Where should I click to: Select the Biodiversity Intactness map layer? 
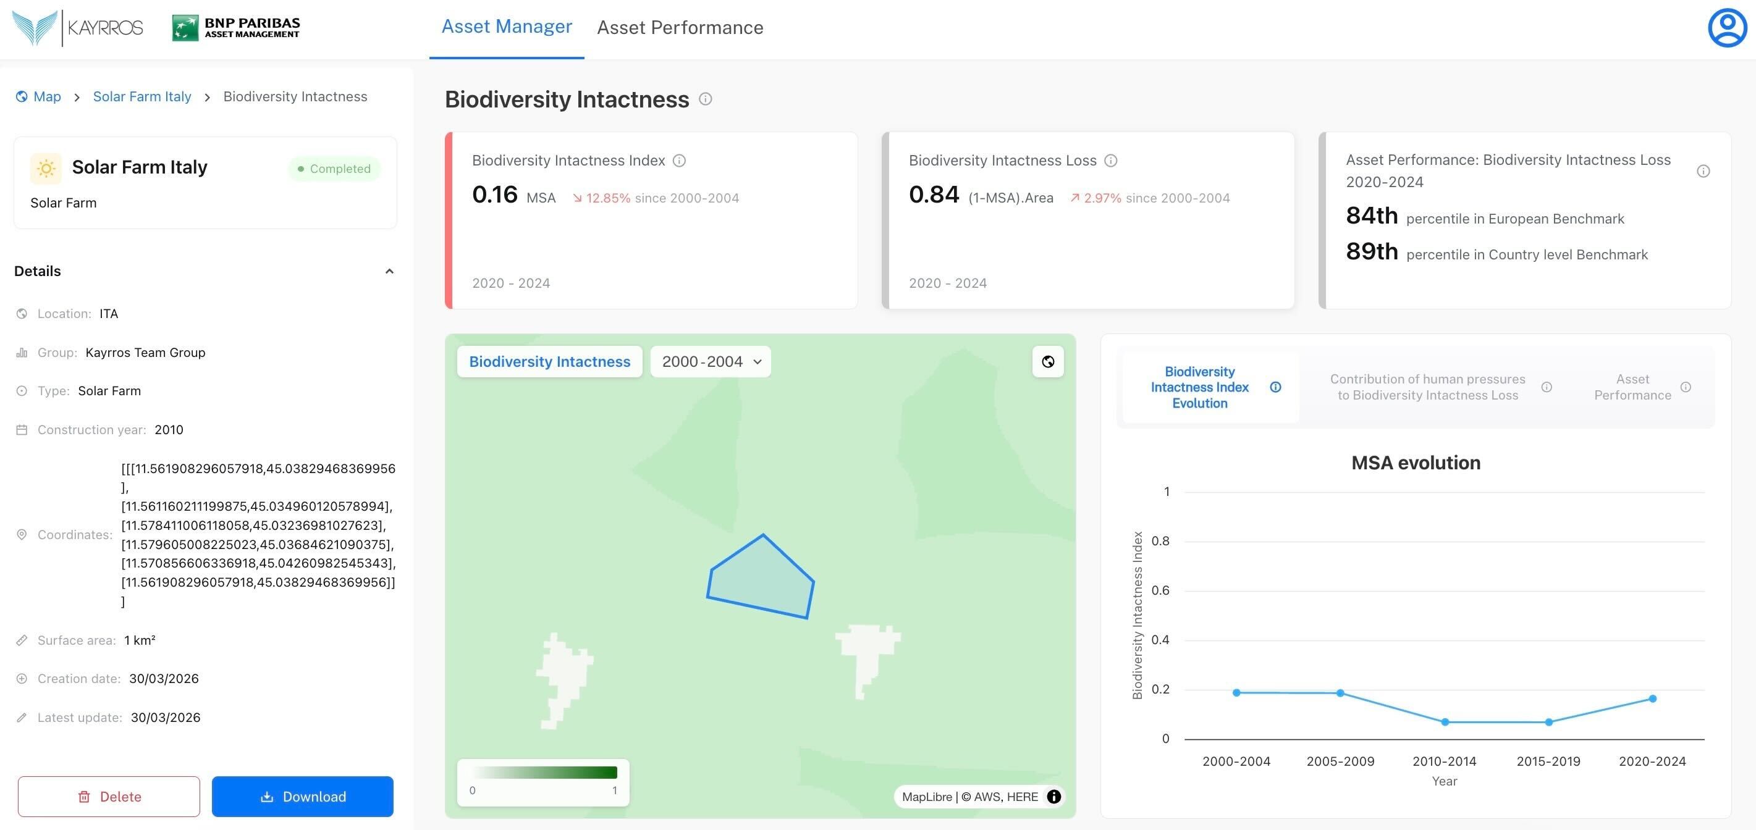[x=549, y=362]
